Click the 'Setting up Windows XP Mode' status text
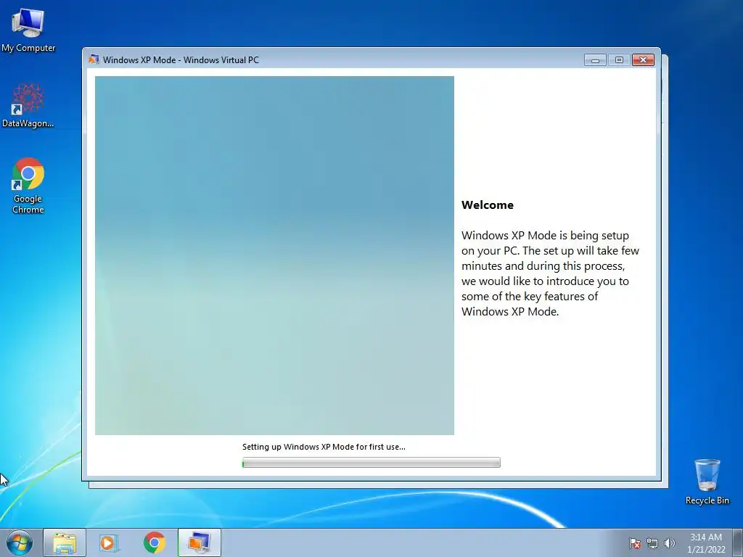The image size is (743, 557). pyautogui.click(x=324, y=447)
